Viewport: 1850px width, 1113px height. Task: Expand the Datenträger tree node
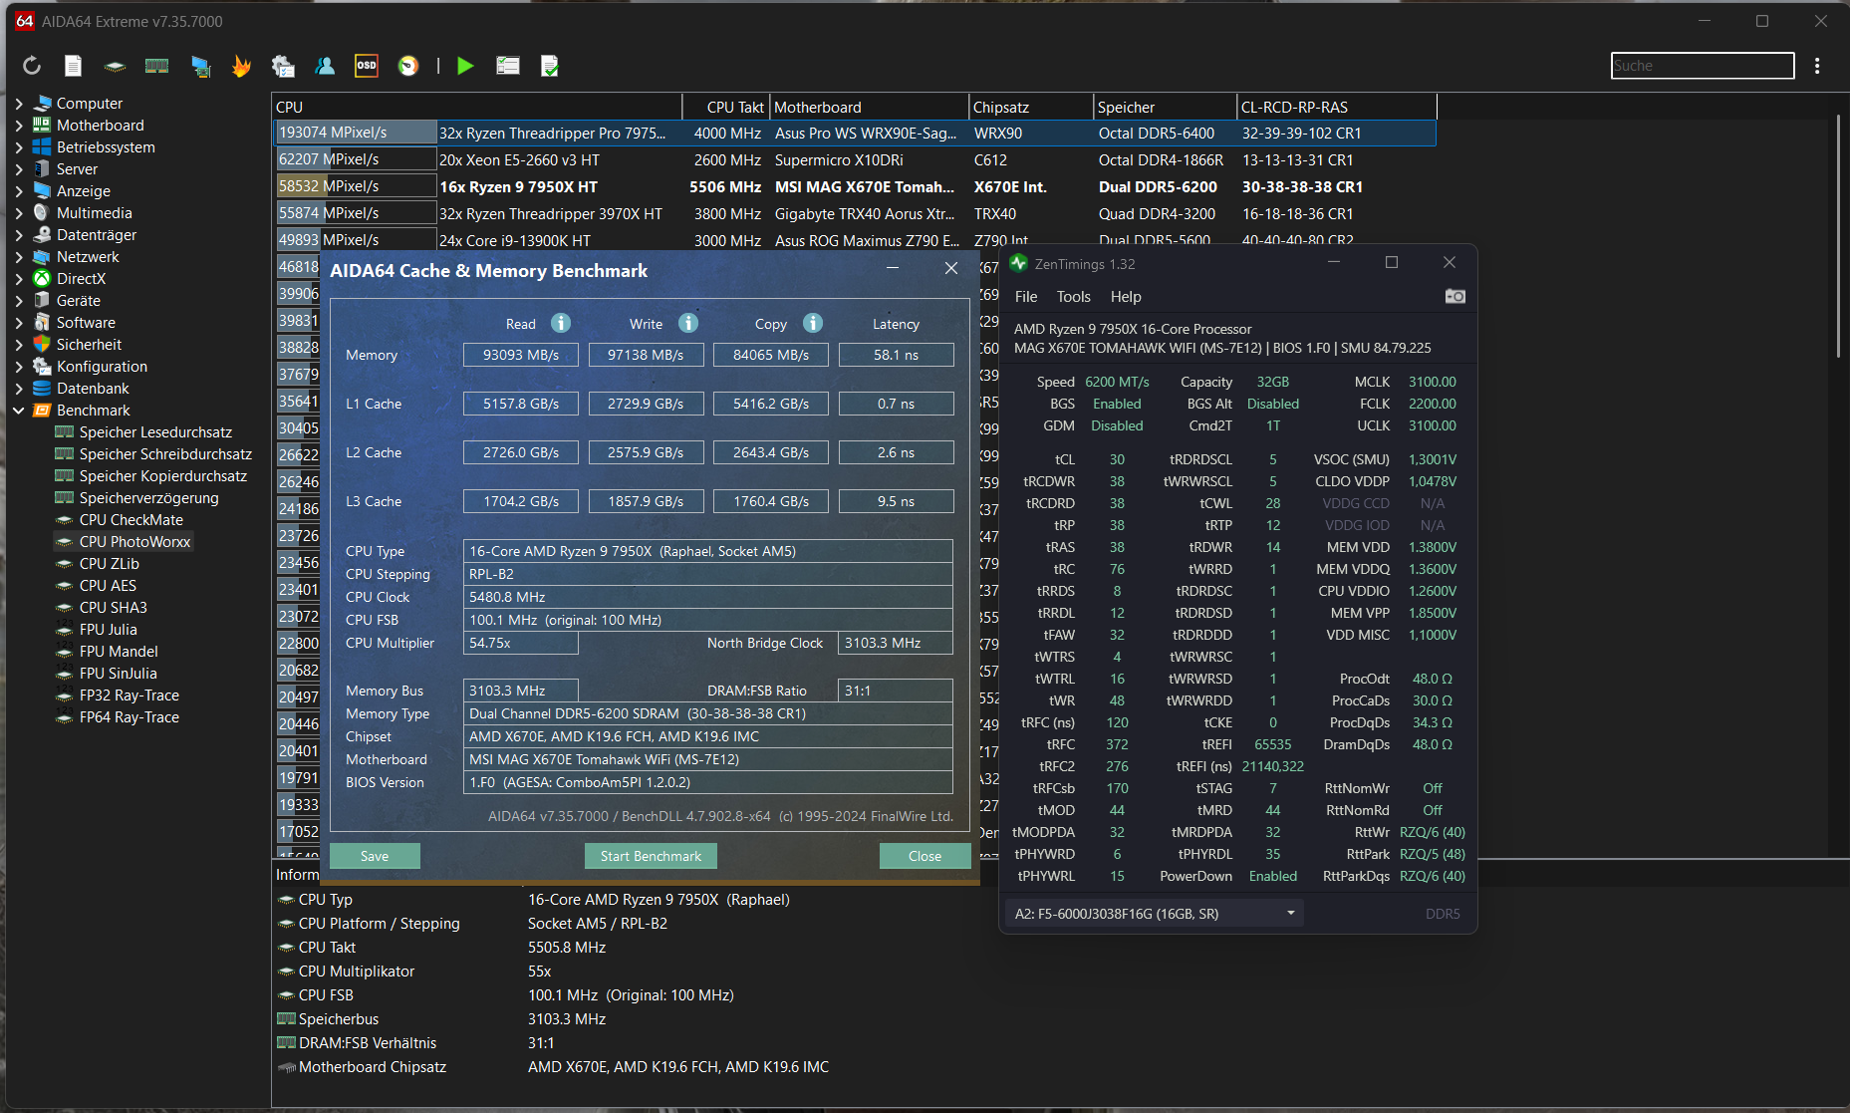click(18, 235)
